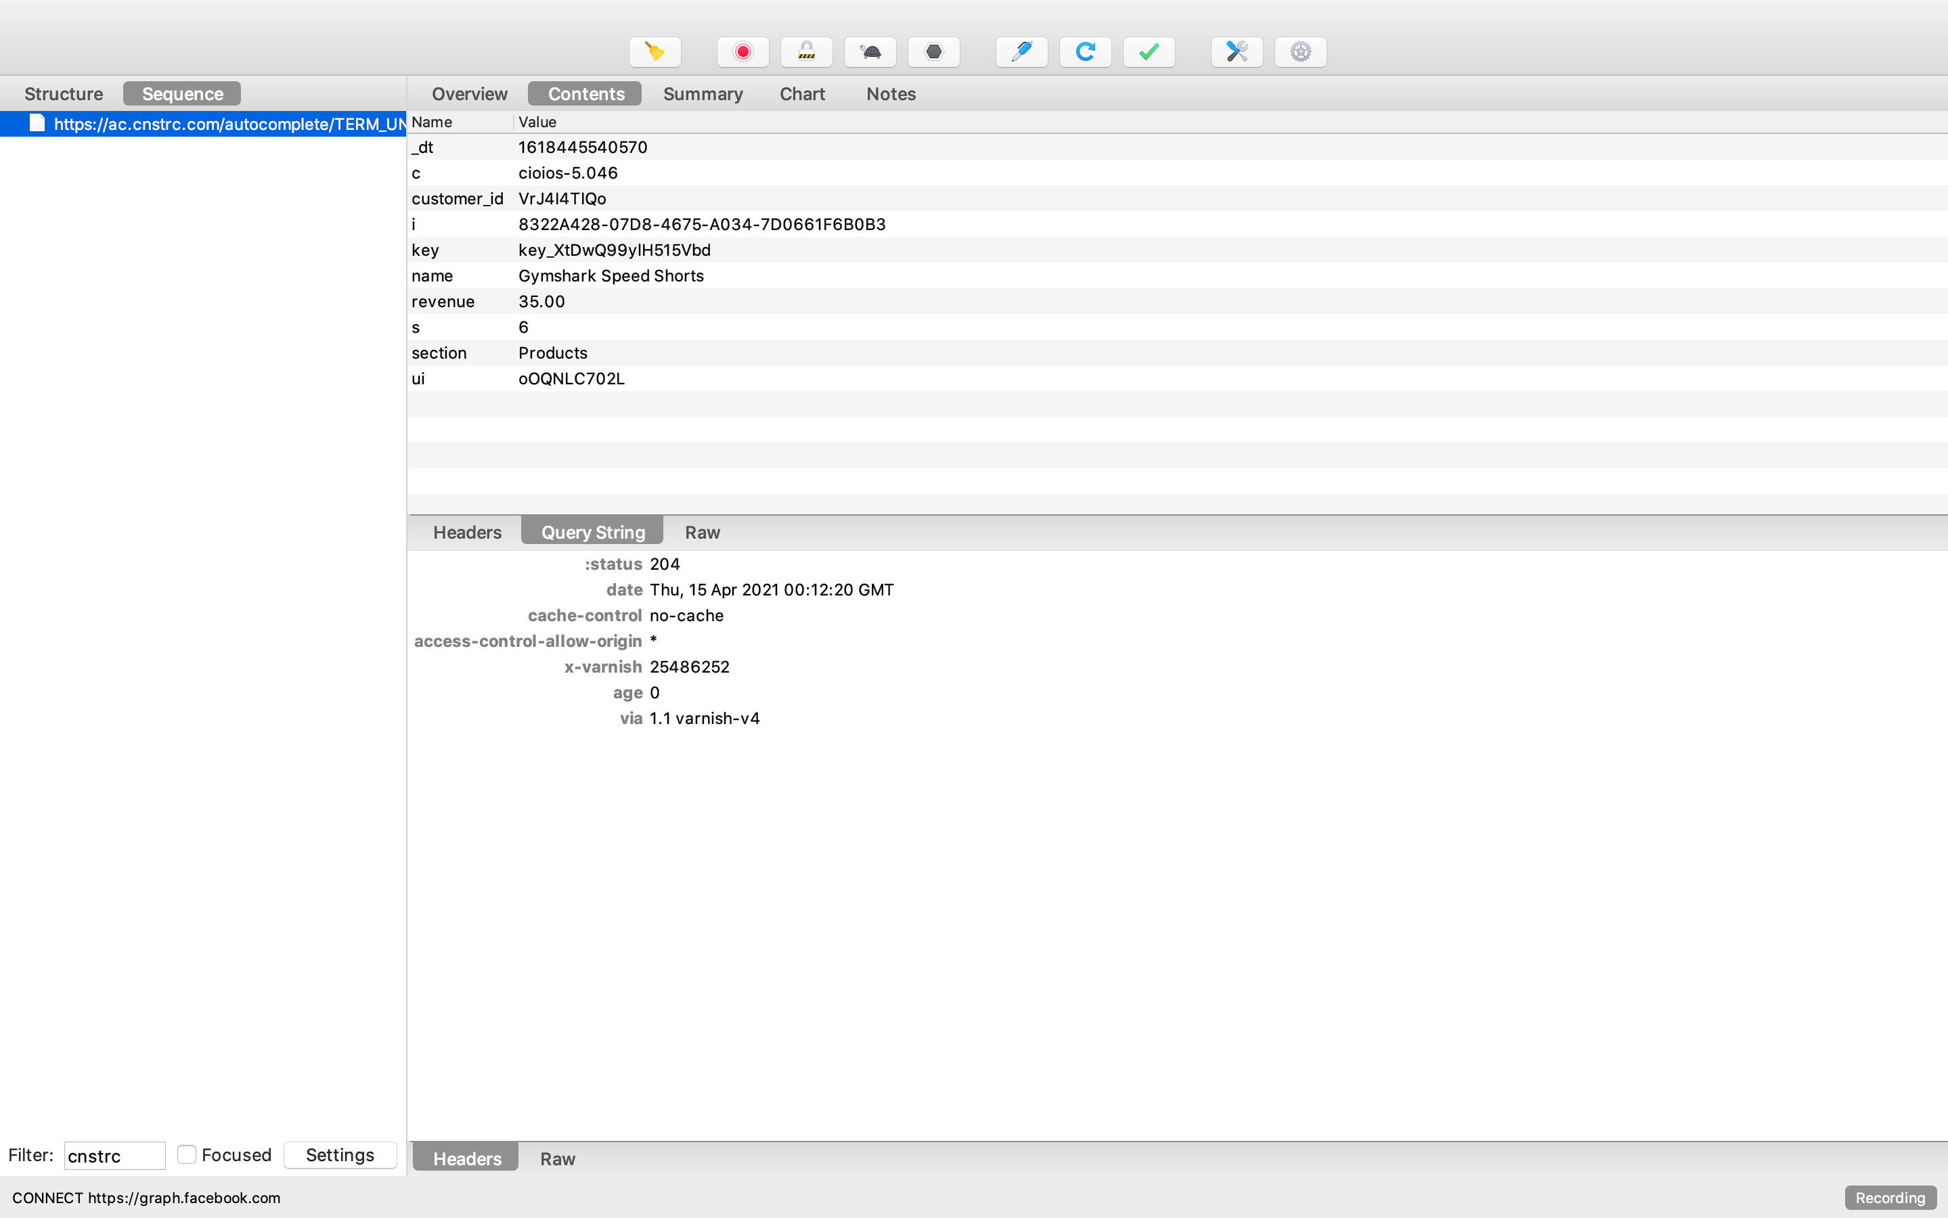
Task: Switch to the Summary tab
Action: [x=702, y=93]
